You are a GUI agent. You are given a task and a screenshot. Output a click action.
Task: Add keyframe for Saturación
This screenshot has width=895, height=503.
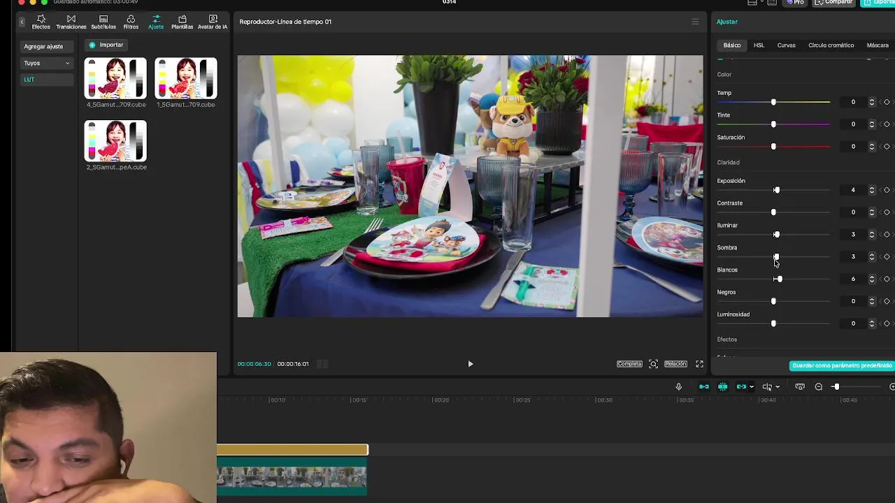coord(887,147)
